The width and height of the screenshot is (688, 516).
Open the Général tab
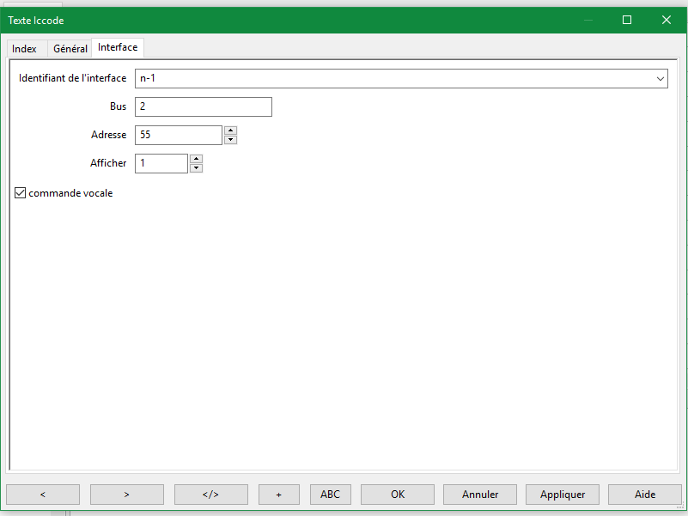(70, 49)
